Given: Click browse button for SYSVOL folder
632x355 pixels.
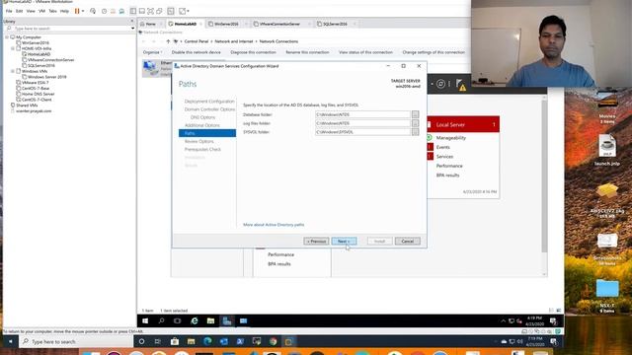Looking at the screenshot, I should pyautogui.click(x=415, y=132).
